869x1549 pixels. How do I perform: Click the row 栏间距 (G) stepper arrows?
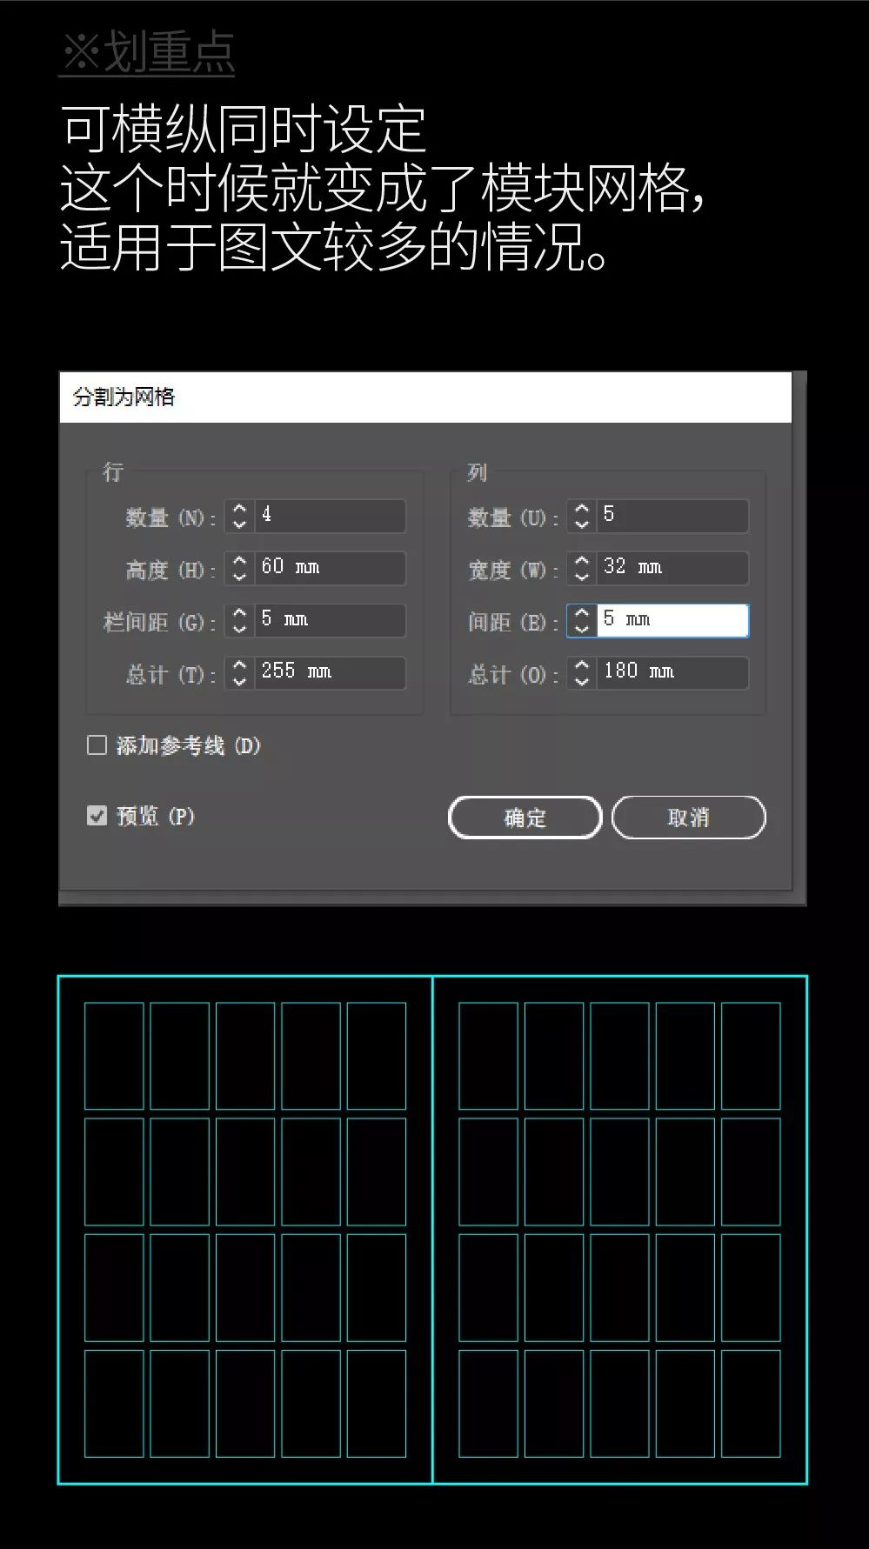tap(239, 620)
